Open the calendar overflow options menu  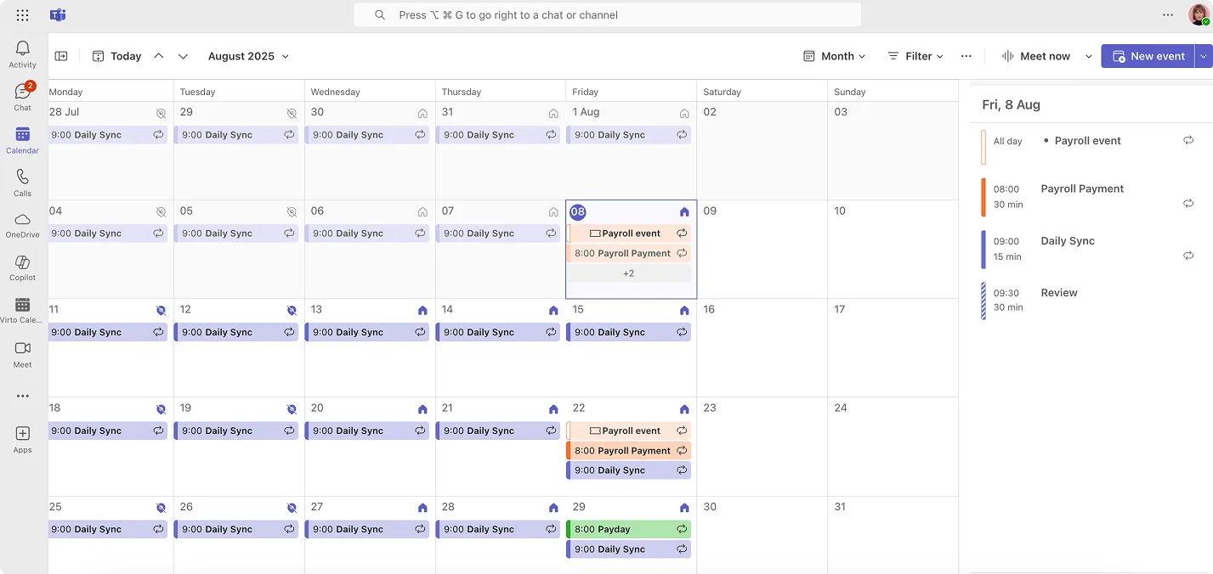(x=966, y=55)
